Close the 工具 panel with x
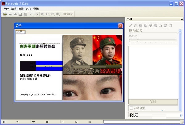Screen dimensions: 185x125 click(x=182, y=19)
